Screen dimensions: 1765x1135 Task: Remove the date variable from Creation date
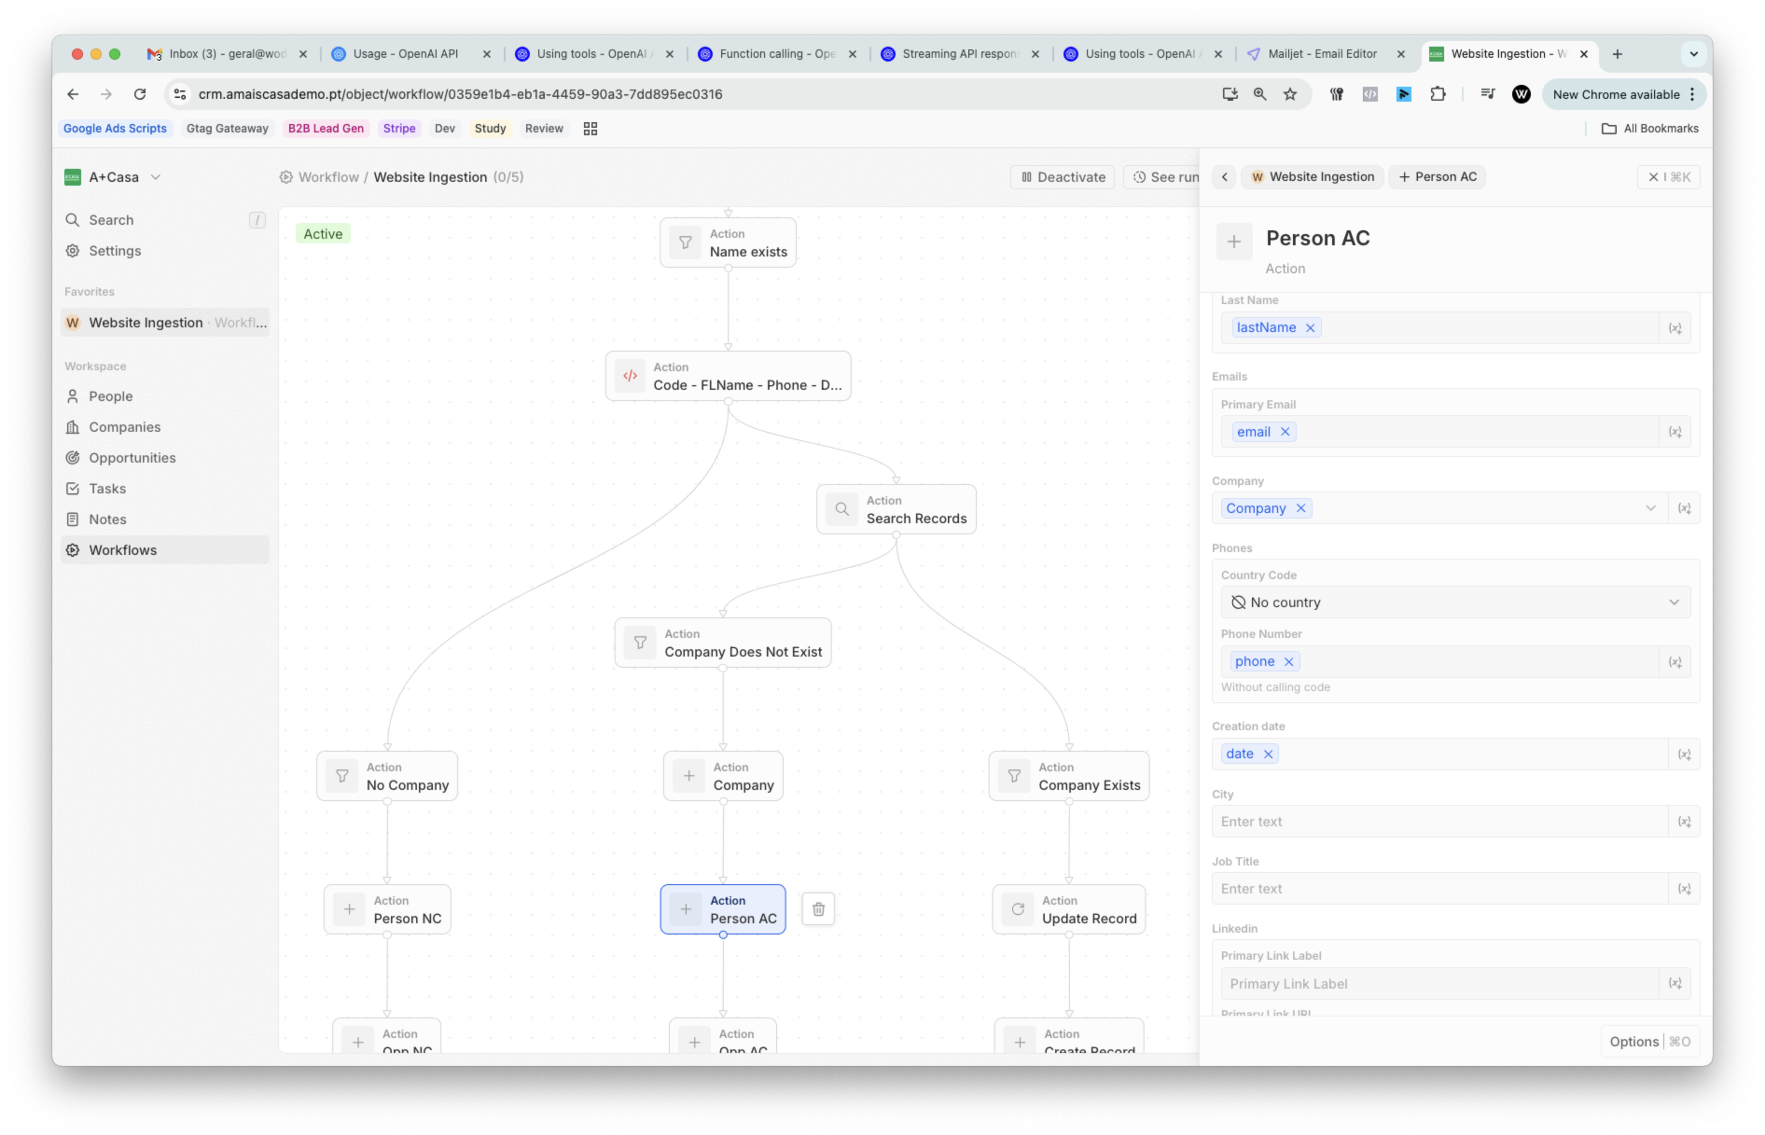coord(1268,754)
